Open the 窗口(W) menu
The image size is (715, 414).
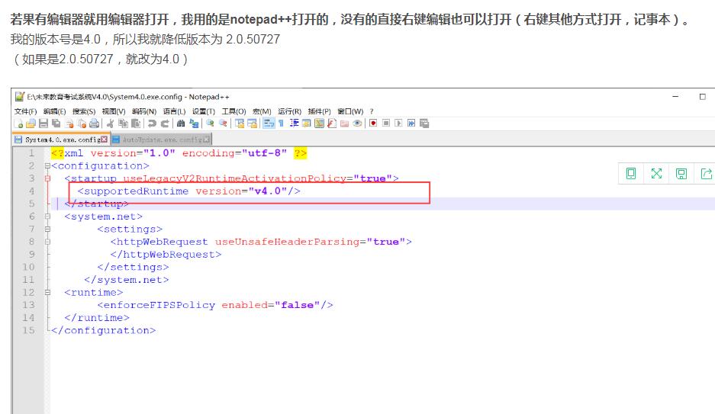coord(350,111)
